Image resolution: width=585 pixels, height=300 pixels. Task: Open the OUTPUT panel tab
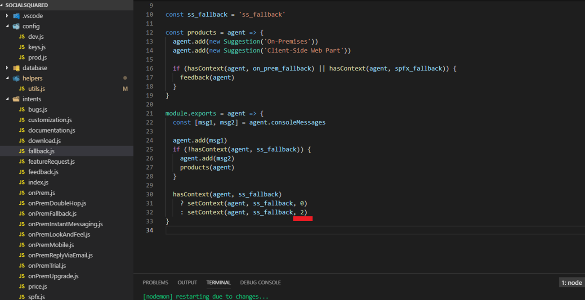[x=187, y=282]
